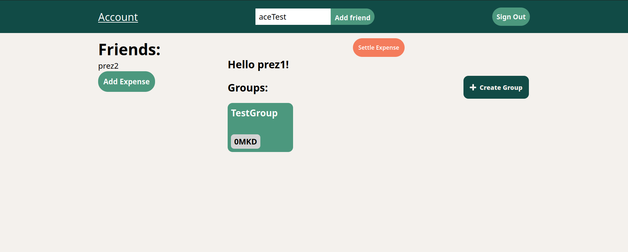Click the Create Group button label
628x252 pixels.
501,88
